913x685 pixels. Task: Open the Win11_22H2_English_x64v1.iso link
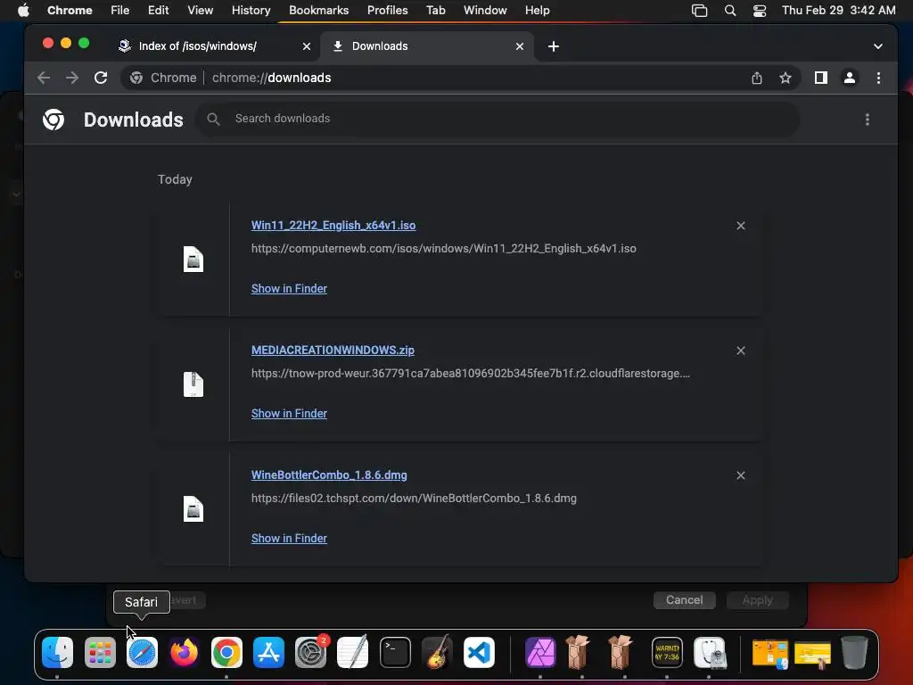point(333,226)
